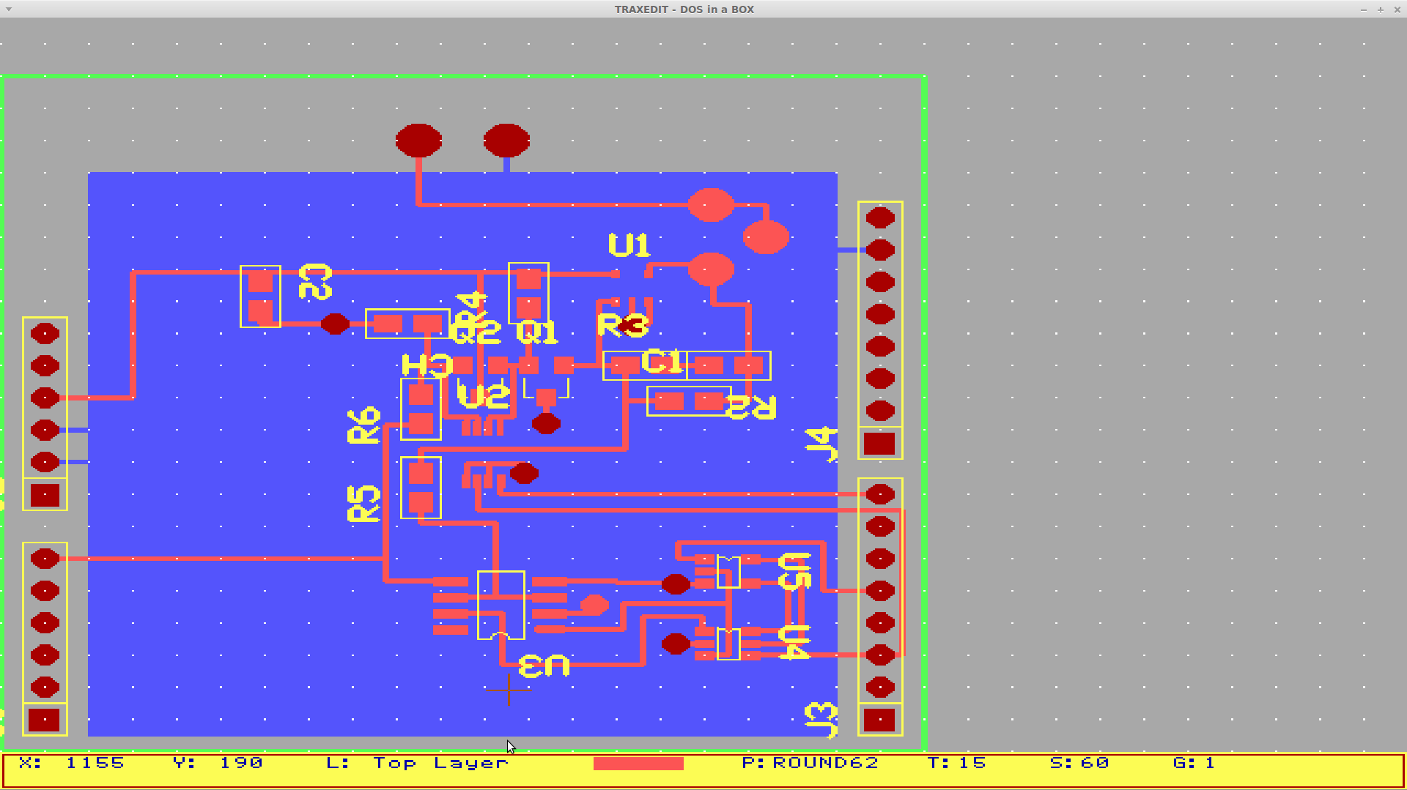Click the square pad at bottom of lower-left header
The image size is (1407, 790).
point(44,720)
